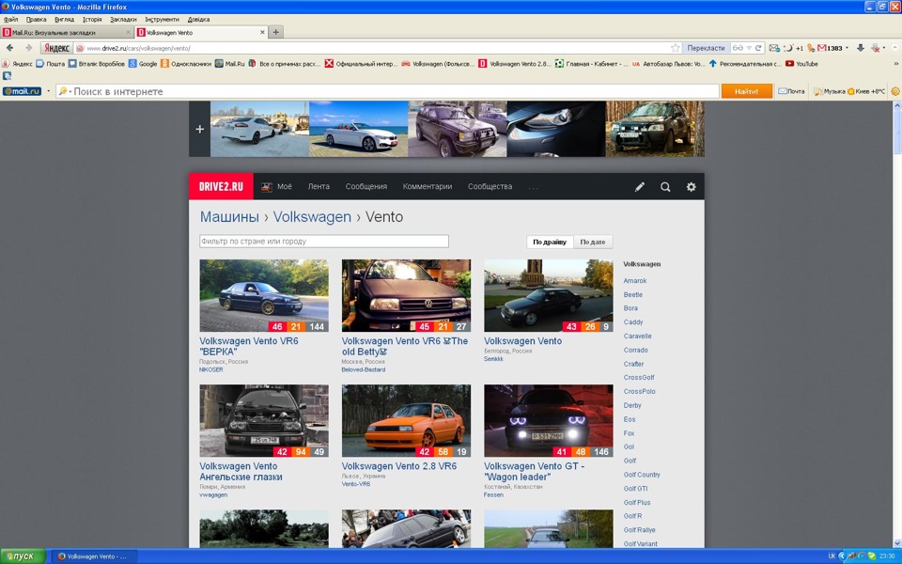
Task: Open Volkswagen Vento GT - "Wagon leader" link
Action: pos(535,471)
